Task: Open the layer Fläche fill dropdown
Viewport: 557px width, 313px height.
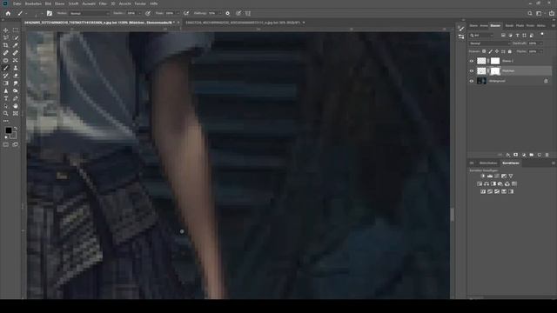Action: (x=540, y=51)
